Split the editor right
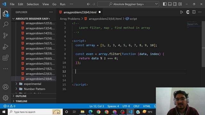The image size is (205, 115). 194,12
